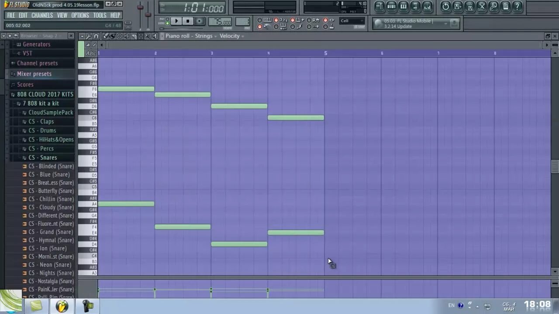Open the VIEW menu
This screenshot has width=559, height=314.
[62, 15]
